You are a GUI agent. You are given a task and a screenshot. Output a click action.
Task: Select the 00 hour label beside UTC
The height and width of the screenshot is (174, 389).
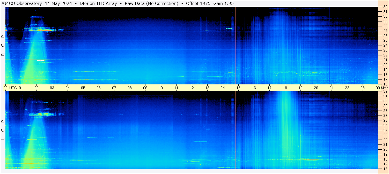pos(5,88)
